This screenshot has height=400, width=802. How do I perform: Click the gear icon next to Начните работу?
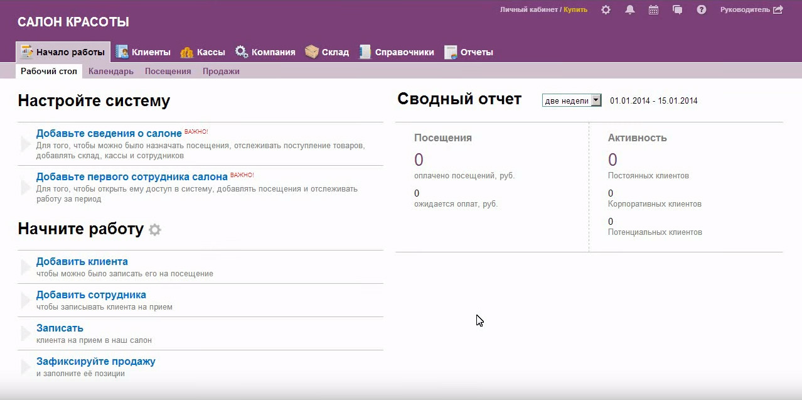155,230
